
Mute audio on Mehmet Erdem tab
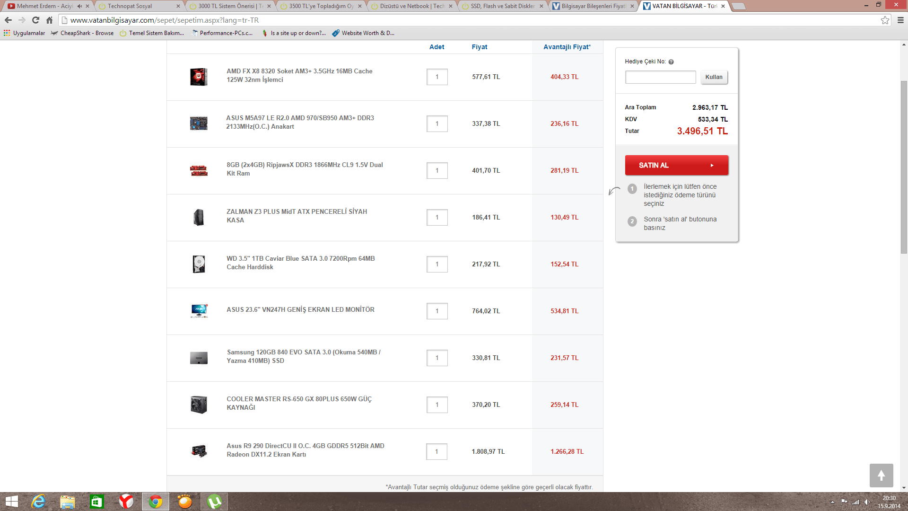(x=79, y=6)
